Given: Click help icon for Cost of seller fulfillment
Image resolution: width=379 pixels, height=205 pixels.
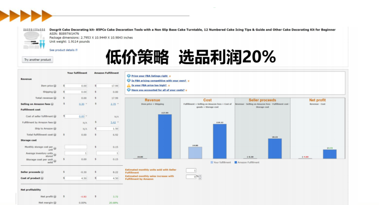Looking at the screenshot, I should (x=55, y=116).
